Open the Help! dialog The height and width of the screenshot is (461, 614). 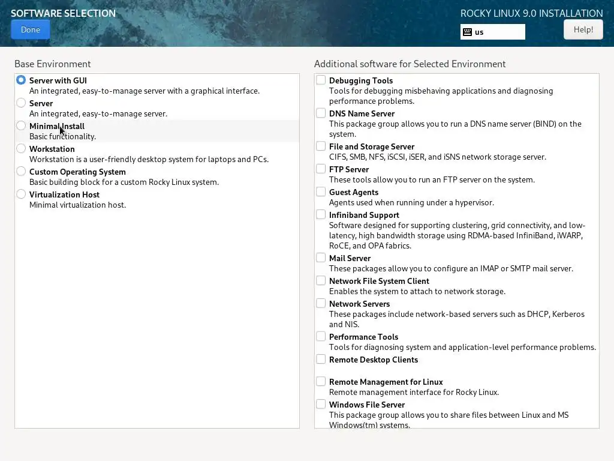[583, 30]
